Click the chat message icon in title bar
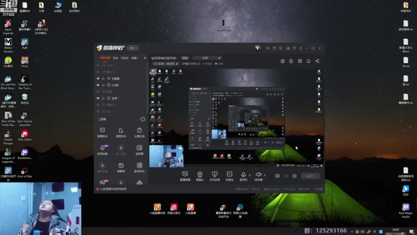This screenshot has height=235, width=417. (280, 48)
